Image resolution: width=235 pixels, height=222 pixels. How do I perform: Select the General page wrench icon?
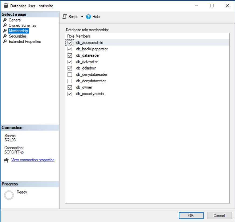click(x=5, y=20)
